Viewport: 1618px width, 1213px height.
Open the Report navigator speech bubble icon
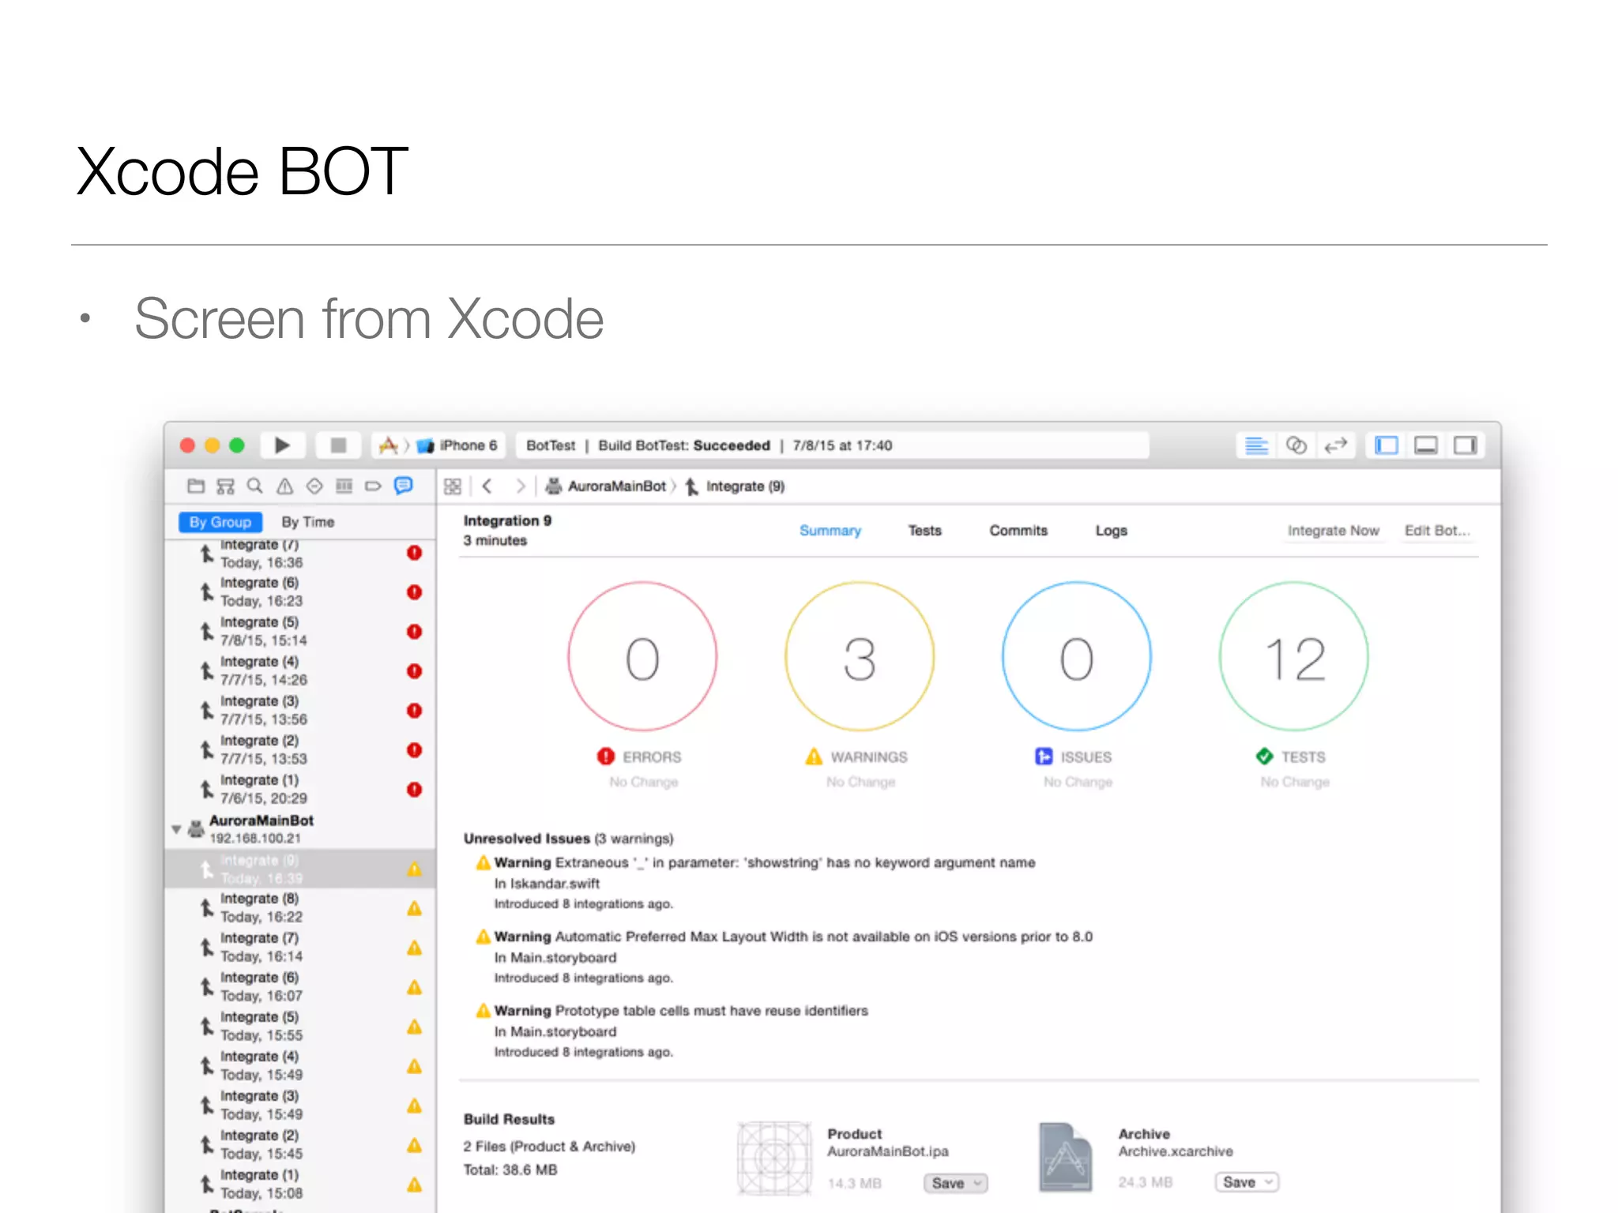403,486
